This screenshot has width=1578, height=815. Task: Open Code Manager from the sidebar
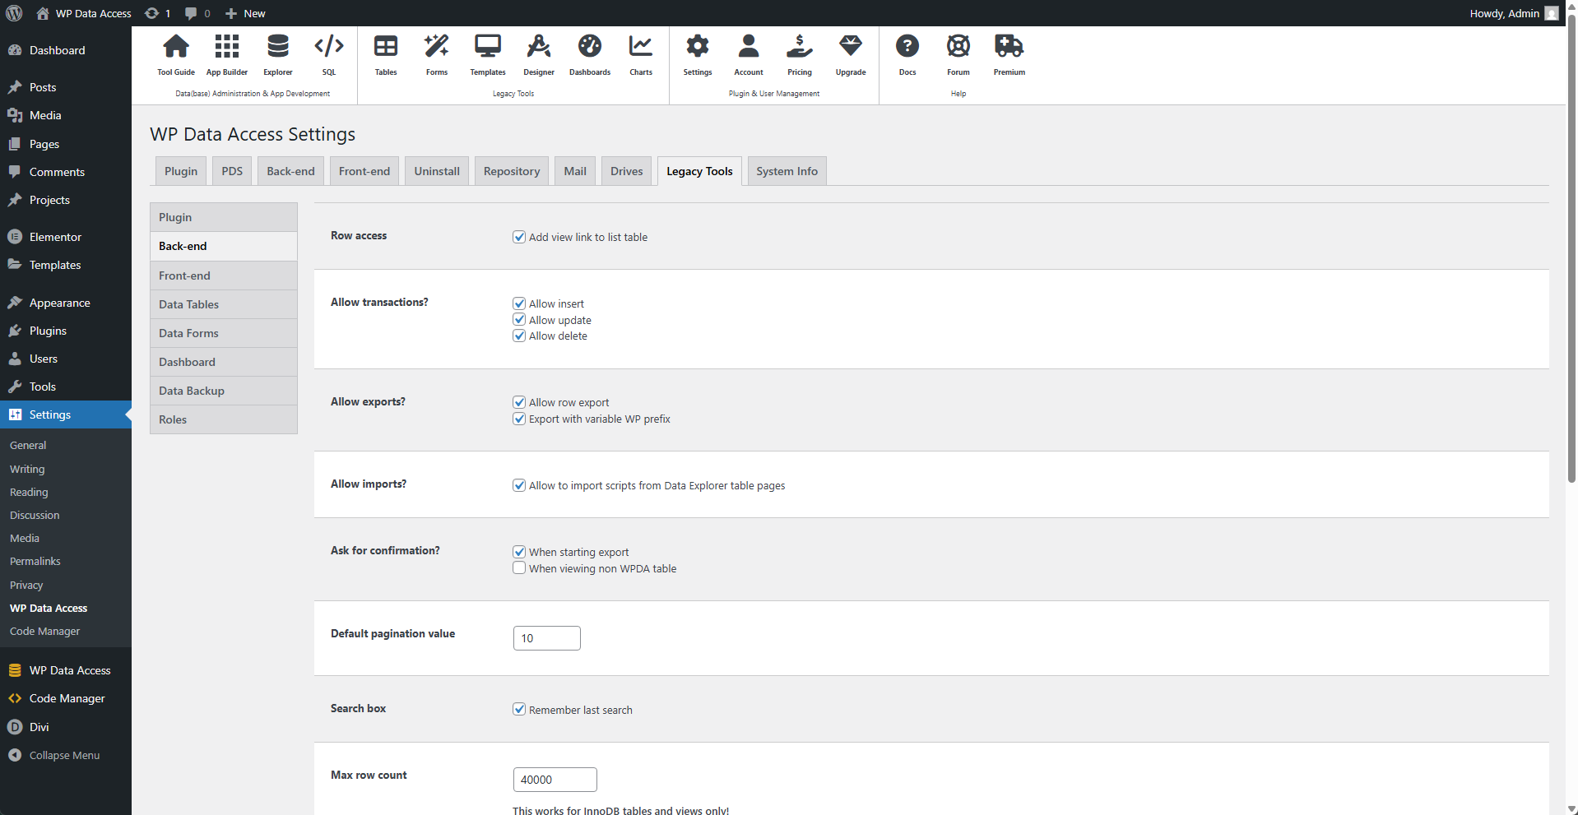67,698
